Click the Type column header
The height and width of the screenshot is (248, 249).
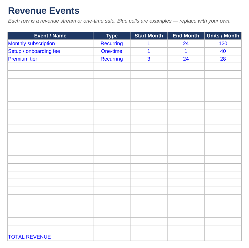112,36
